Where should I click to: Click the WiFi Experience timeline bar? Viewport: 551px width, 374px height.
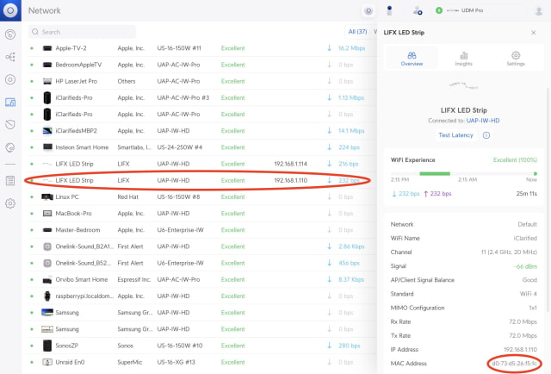pyautogui.click(x=461, y=173)
